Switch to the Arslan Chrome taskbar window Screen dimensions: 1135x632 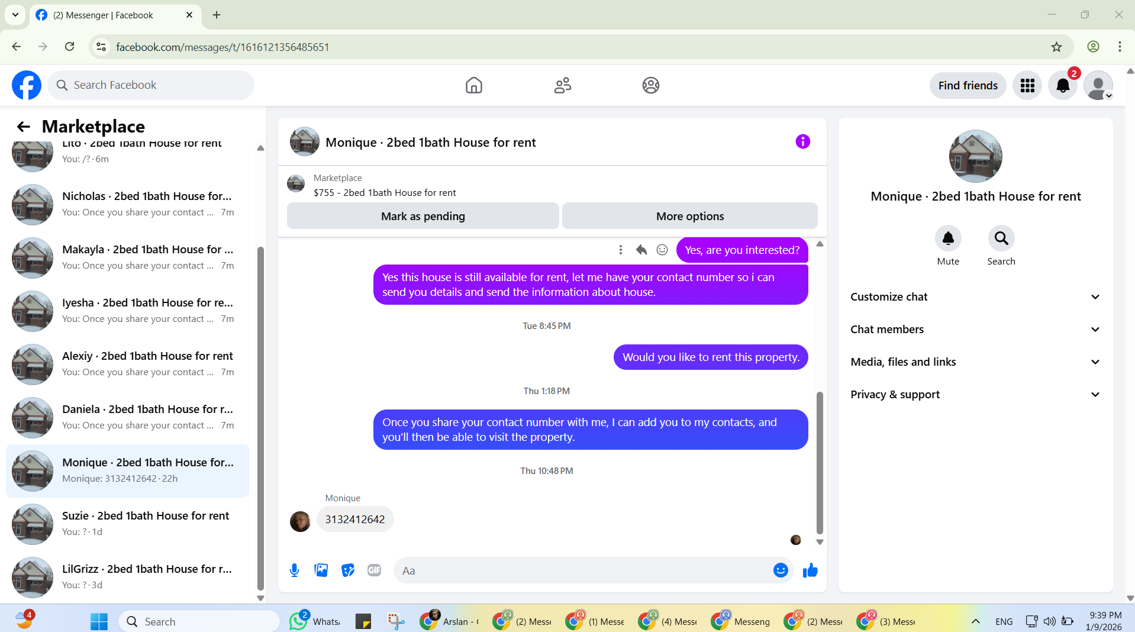click(x=450, y=621)
